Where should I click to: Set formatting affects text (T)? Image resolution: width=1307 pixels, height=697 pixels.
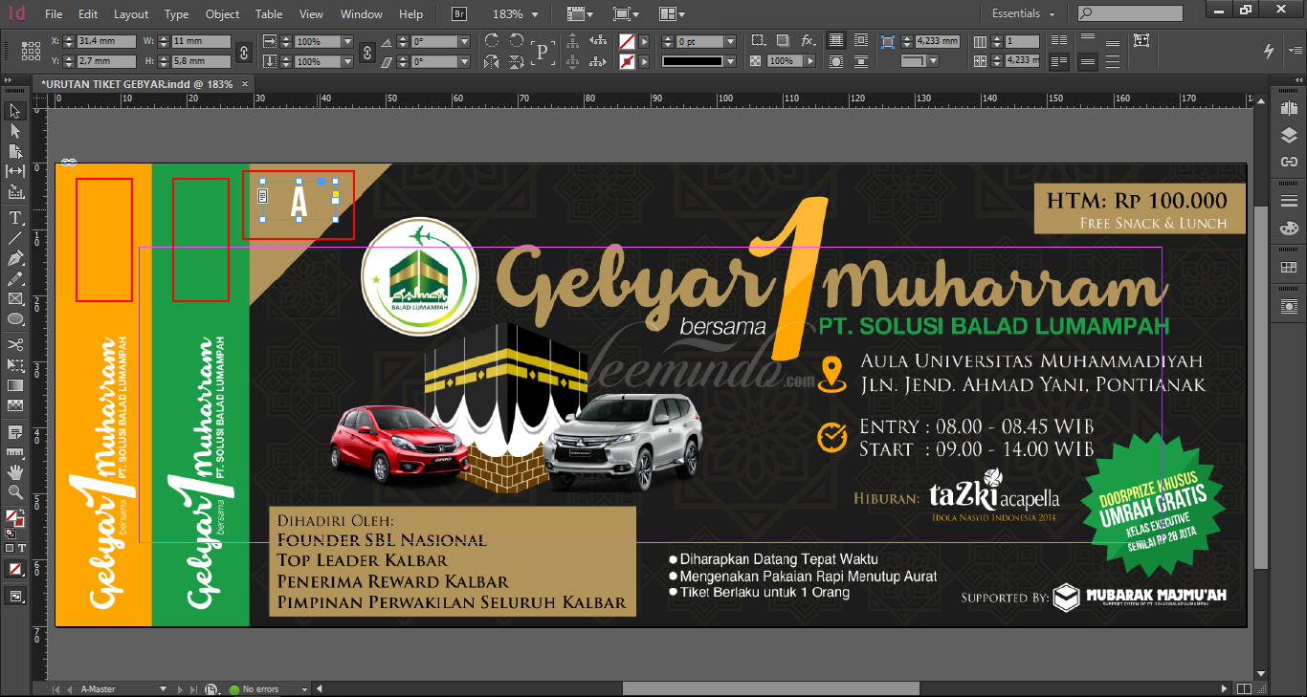coord(21,548)
